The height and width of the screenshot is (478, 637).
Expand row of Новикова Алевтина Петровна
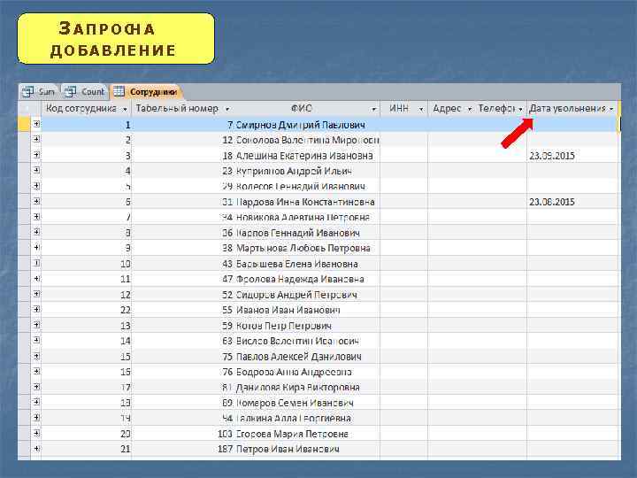point(36,217)
